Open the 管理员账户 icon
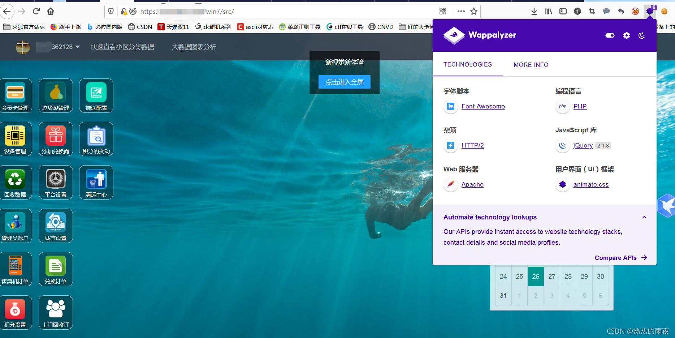The width and height of the screenshot is (675, 338). coord(15,226)
